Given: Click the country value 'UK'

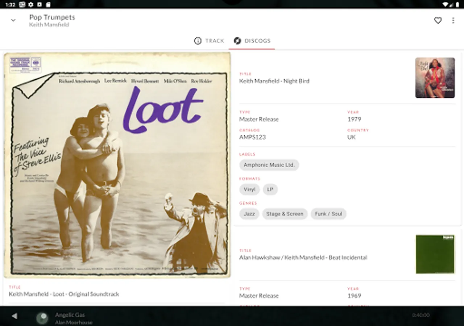Looking at the screenshot, I should coord(351,137).
